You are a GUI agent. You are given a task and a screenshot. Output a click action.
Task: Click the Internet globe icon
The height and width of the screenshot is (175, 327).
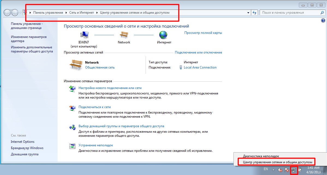click(x=163, y=35)
